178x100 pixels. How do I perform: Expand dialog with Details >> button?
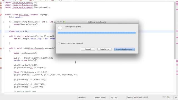coord(104,49)
